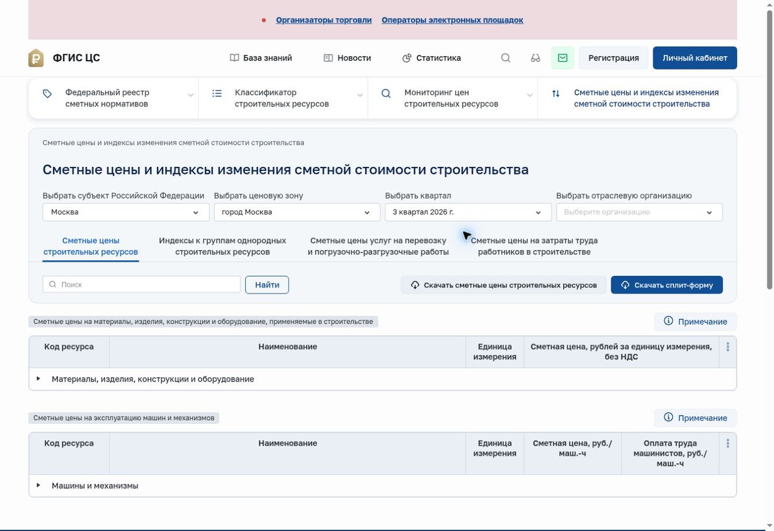The height and width of the screenshot is (531, 774).
Task: Switch to Сметные цены услуг на перевозку tab
Action: (378, 246)
